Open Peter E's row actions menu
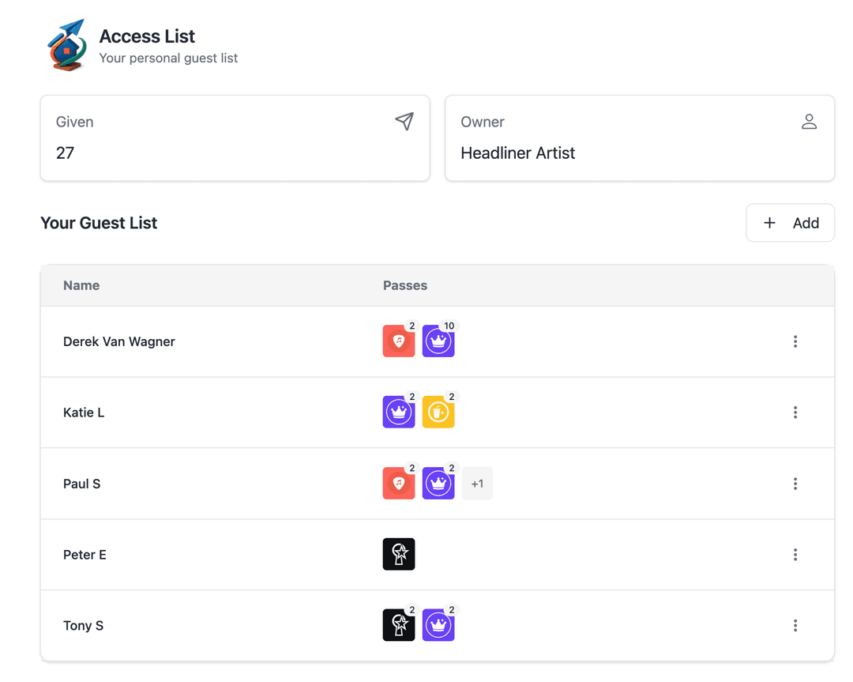853x682 pixels. [x=795, y=554]
